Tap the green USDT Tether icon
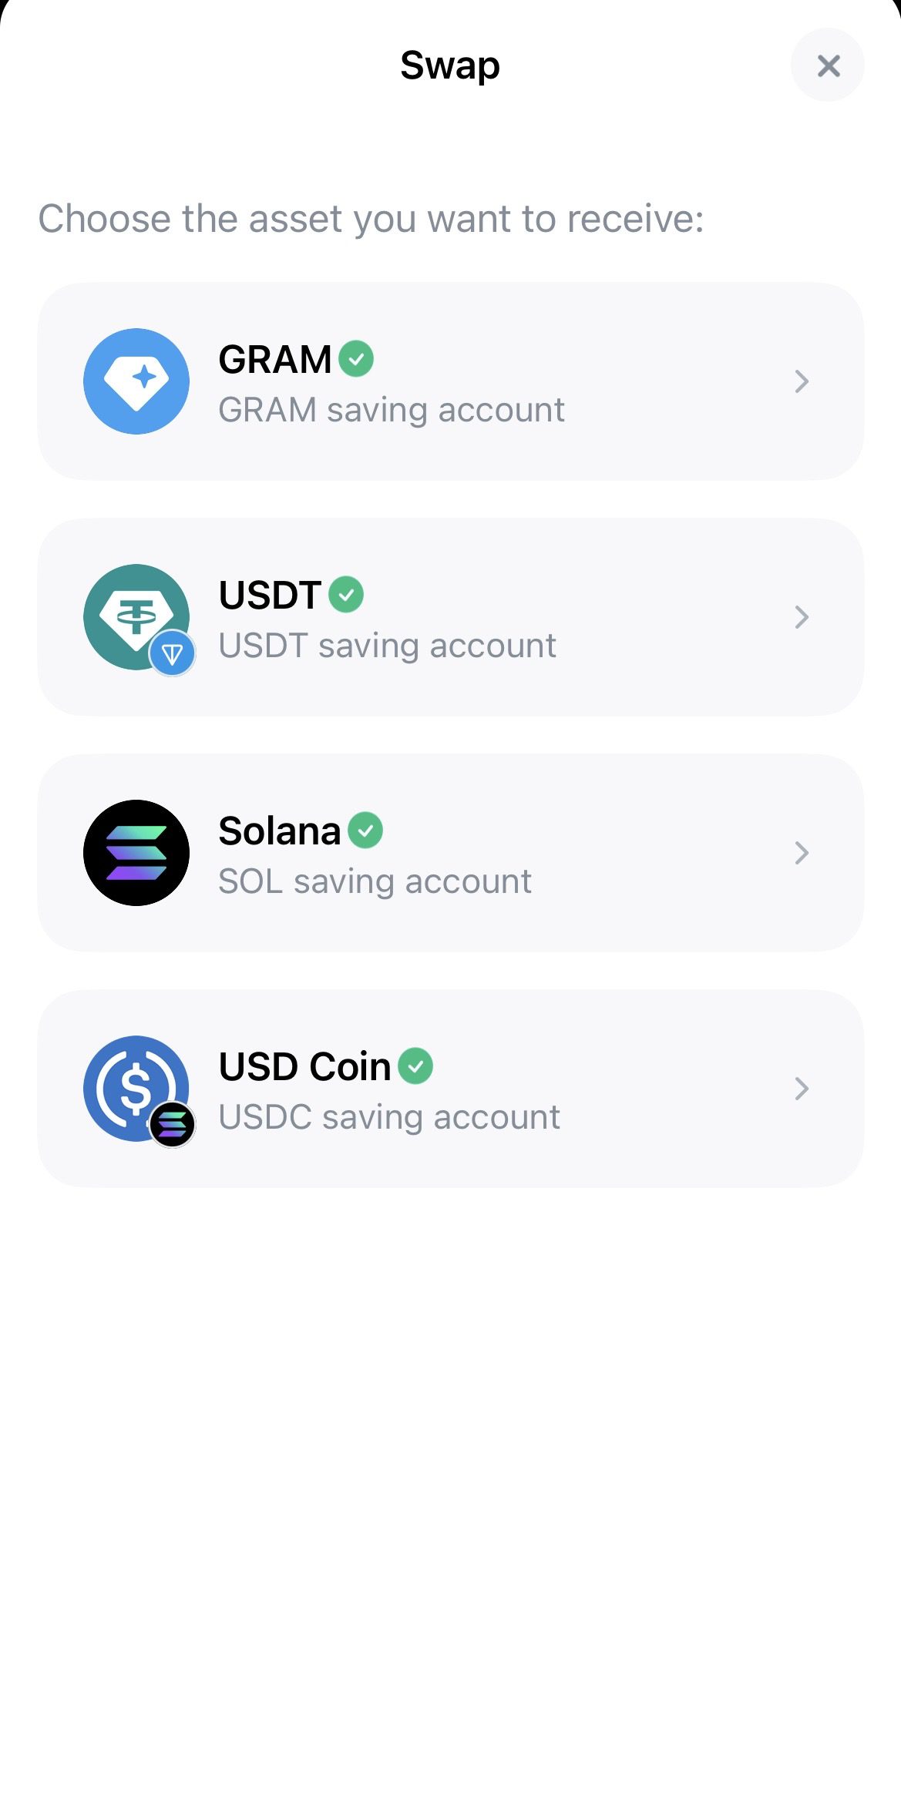This screenshot has width=901, height=1799. click(x=136, y=617)
